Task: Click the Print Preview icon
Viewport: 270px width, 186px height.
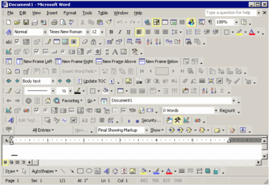Action: point(63,22)
